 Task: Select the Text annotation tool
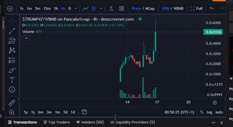(12, 80)
